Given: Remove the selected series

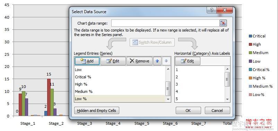Looking at the screenshot, I should pos(139,61).
